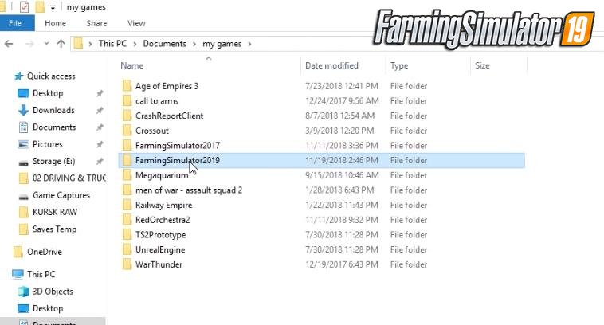The image size is (604, 325).
Task: Open Customize Quick Access Toolbar dropdown
Action: pyautogui.click(x=53, y=7)
